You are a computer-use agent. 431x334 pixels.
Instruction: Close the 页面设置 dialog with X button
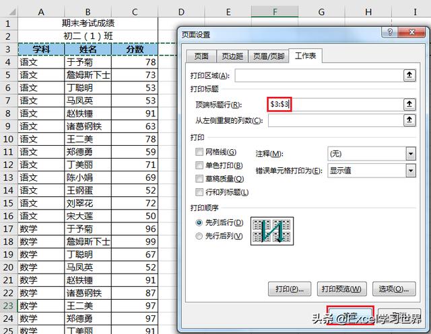411,32
